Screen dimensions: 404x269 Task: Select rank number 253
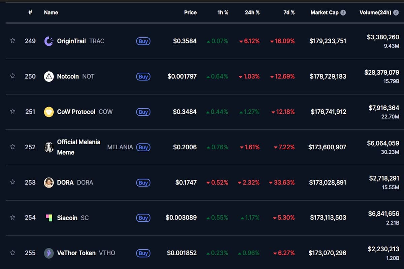[x=30, y=182]
